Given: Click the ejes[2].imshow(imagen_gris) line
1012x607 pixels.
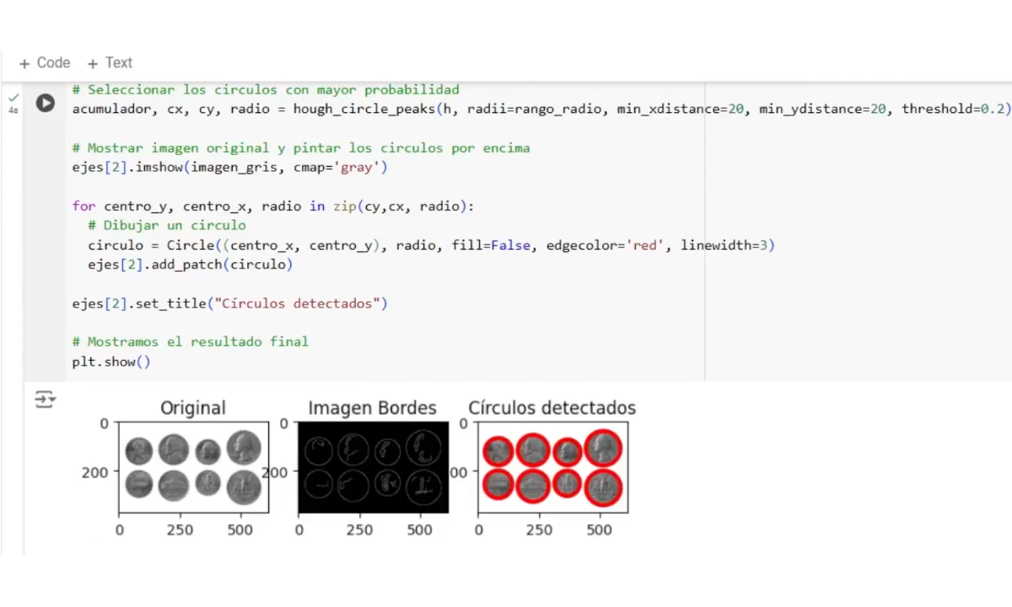Looking at the screenshot, I should coord(230,168).
